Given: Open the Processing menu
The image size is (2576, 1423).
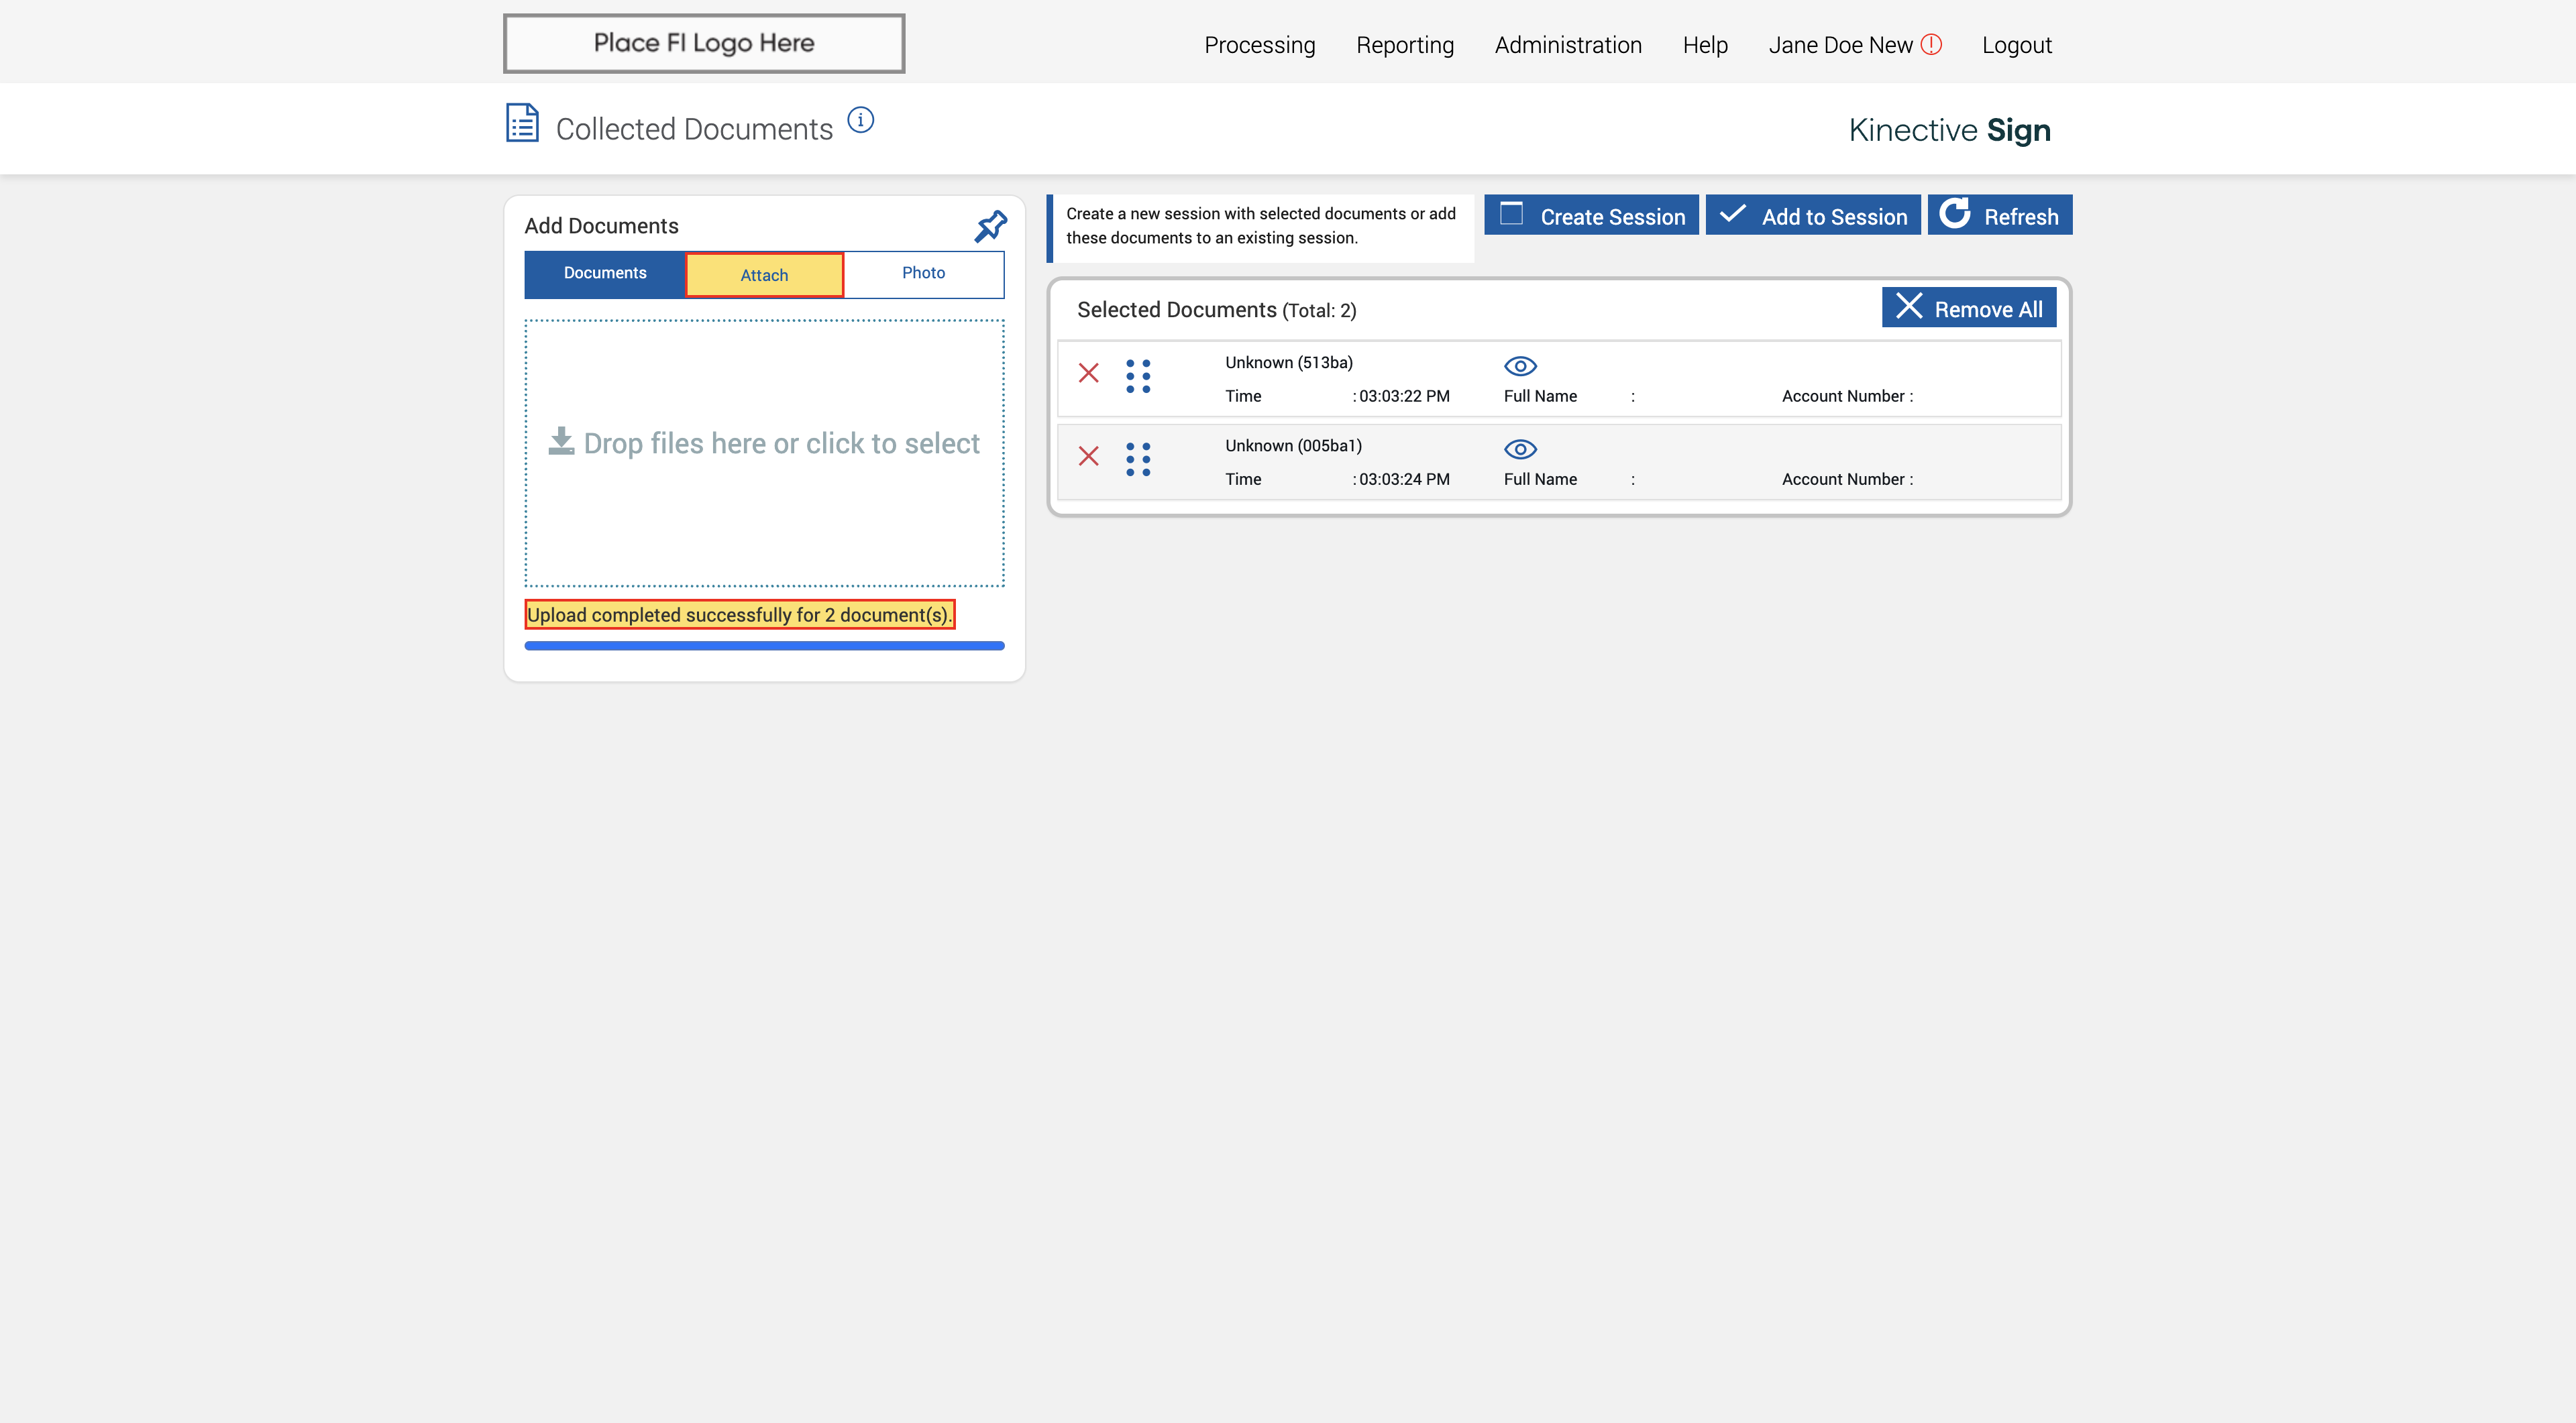Looking at the screenshot, I should (x=1259, y=45).
